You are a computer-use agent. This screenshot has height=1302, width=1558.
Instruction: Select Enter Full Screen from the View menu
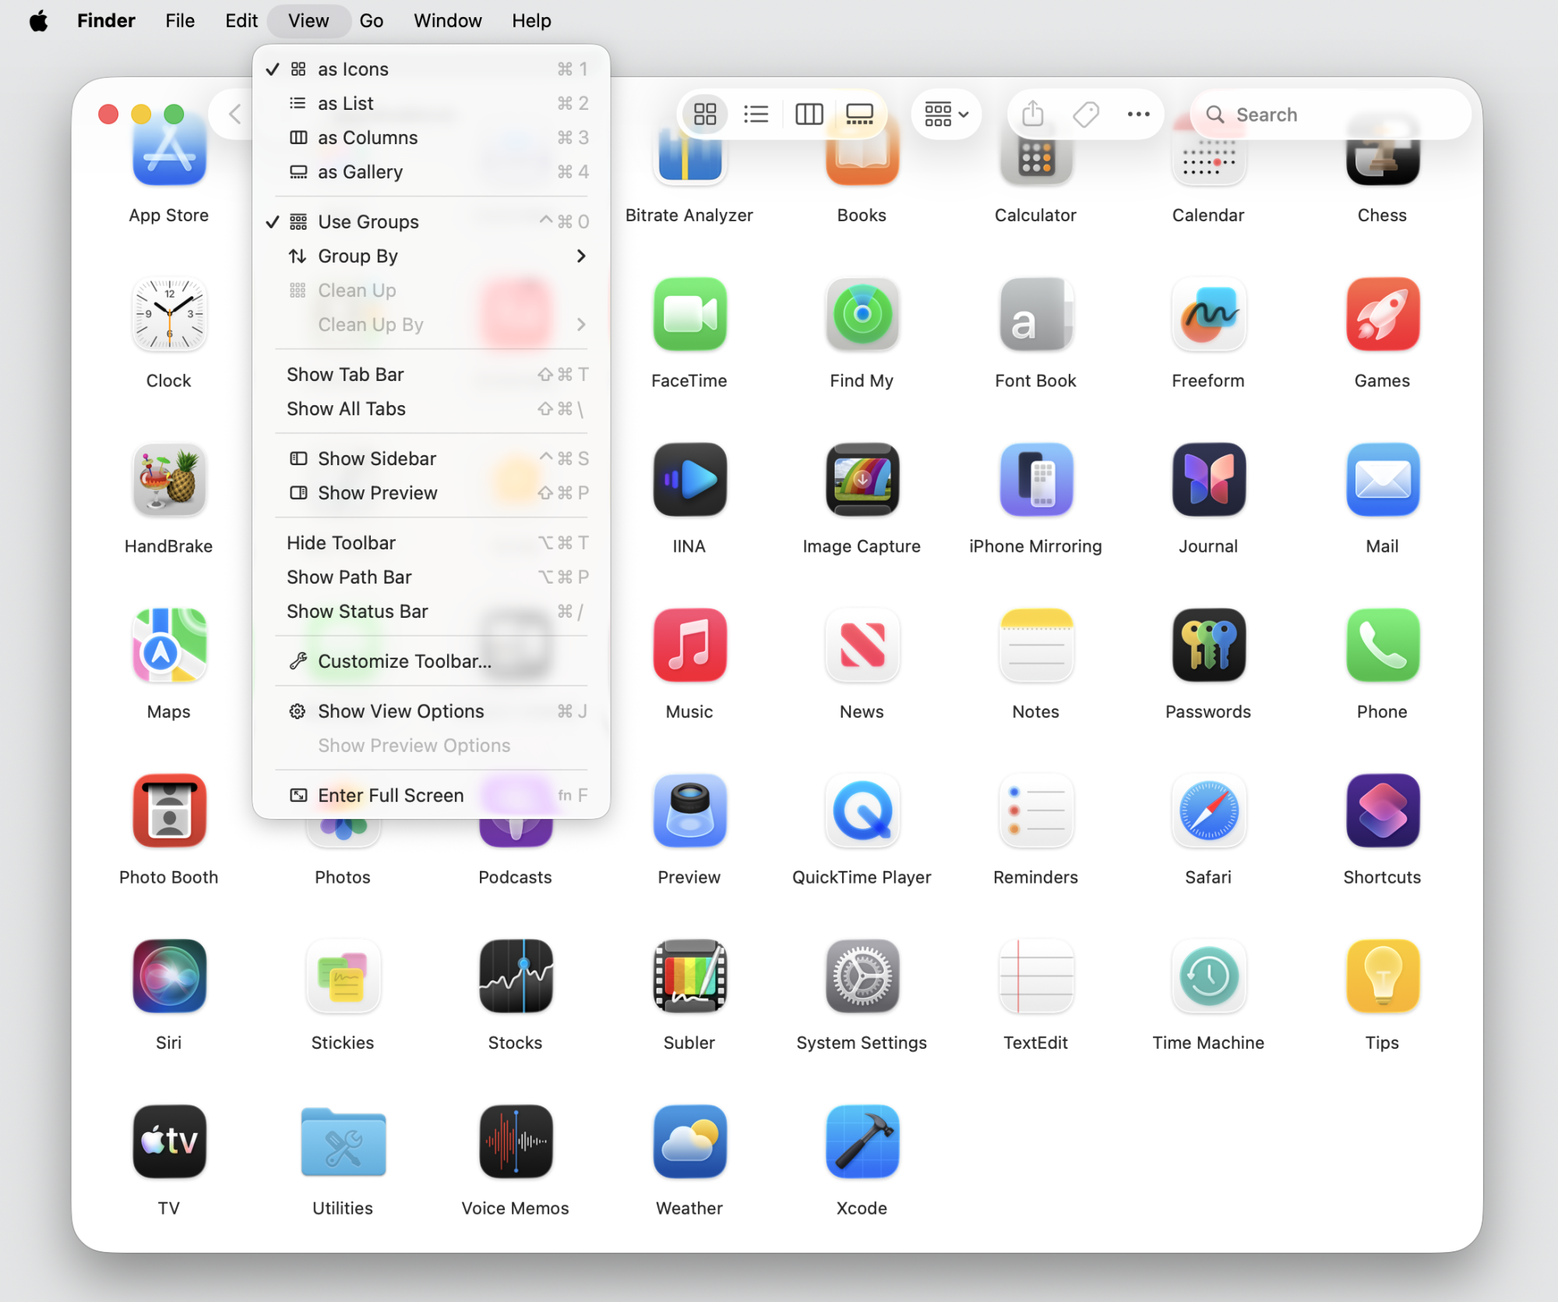point(389,795)
